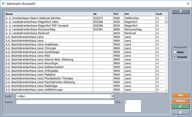This screenshot has height=117, width=192.
Task: Open help with the question mark button
Action: (x=181, y=12)
